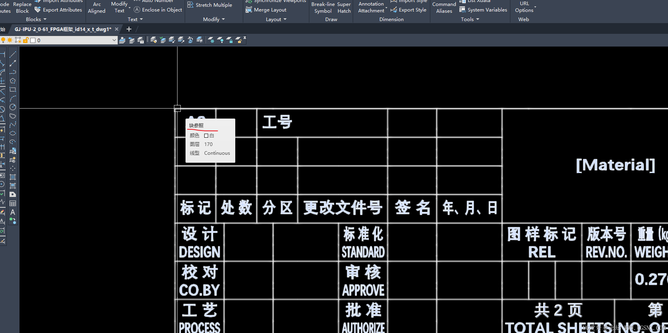
Task: Select the Arc drawing tool
Action: (x=13, y=98)
